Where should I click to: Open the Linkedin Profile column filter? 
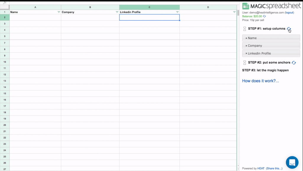coord(177,12)
